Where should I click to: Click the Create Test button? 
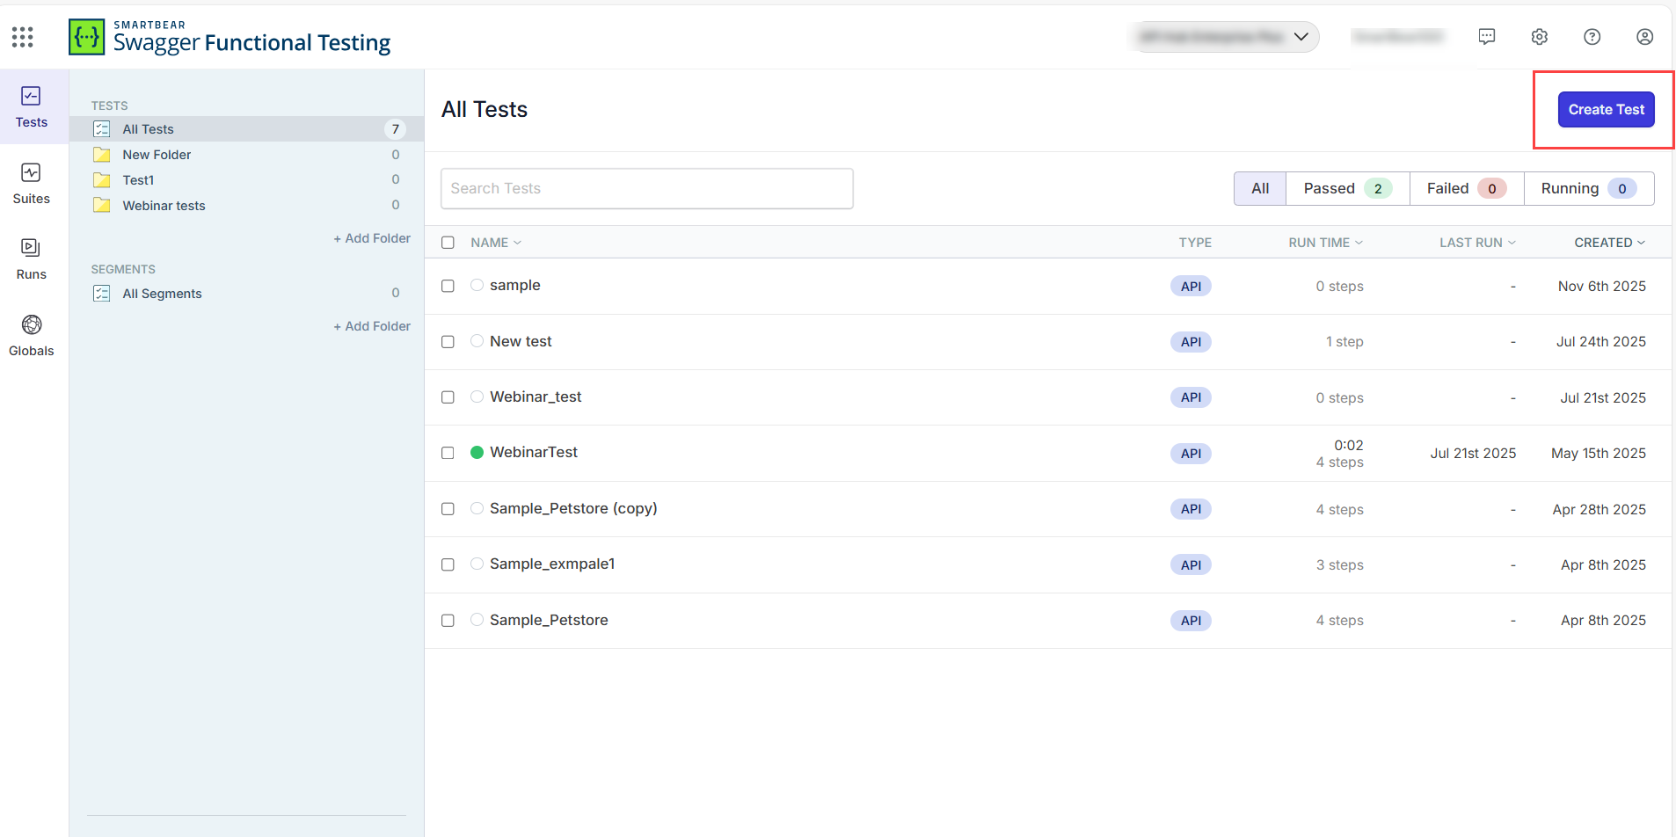[x=1606, y=109]
